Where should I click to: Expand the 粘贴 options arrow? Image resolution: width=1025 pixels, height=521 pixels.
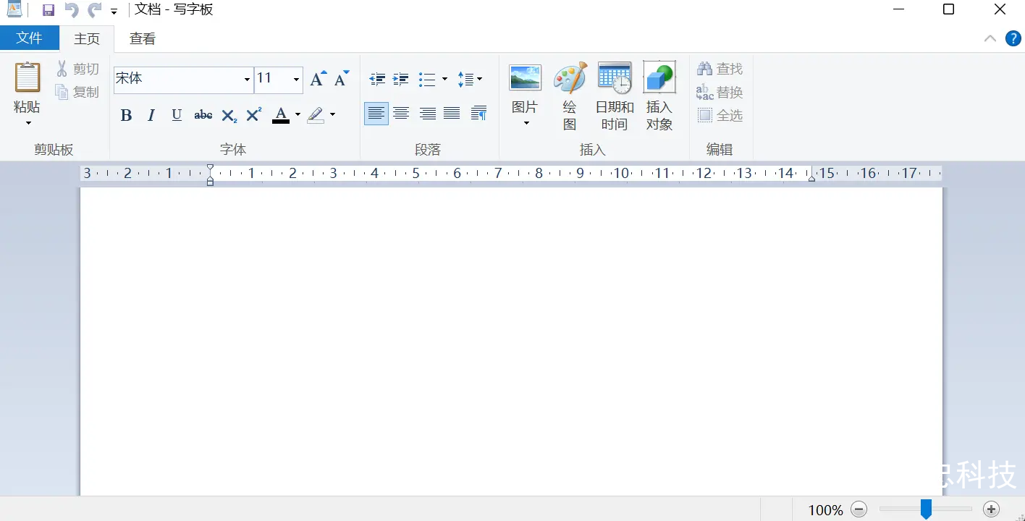pos(28,123)
